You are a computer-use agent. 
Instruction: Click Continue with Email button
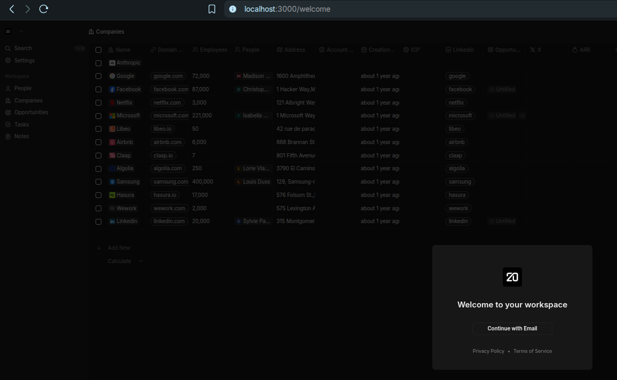[512, 329]
